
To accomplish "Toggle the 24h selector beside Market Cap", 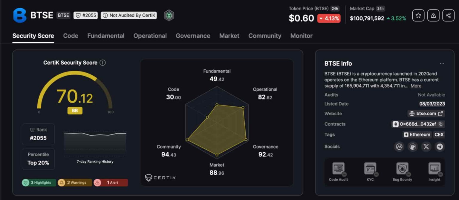I will tap(380, 9).
